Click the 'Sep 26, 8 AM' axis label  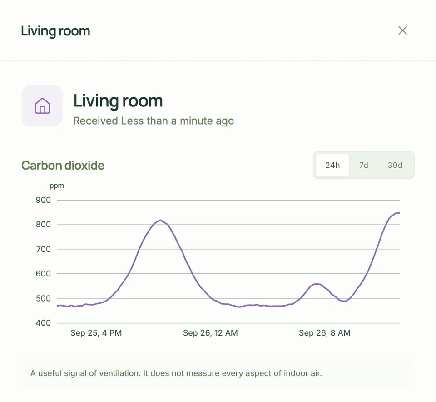pyautogui.click(x=324, y=333)
